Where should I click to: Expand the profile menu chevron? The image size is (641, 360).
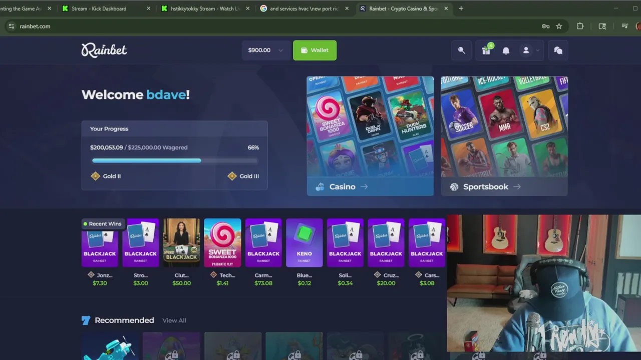[x=537, y=50]
